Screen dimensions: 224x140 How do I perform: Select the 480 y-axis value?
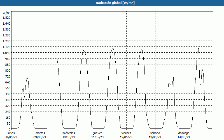(8, 94)
